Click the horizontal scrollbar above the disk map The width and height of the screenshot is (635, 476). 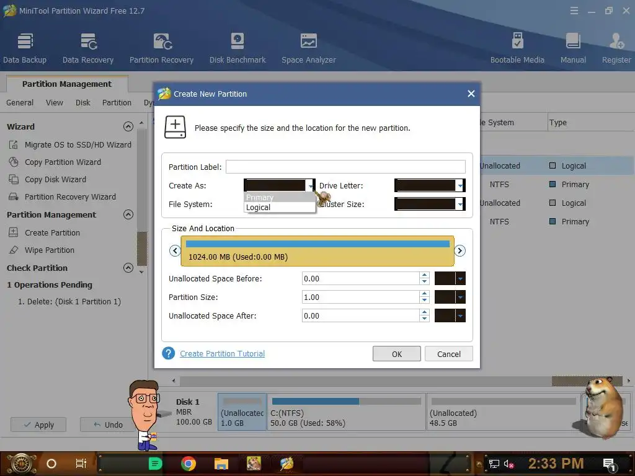(401, 381)
